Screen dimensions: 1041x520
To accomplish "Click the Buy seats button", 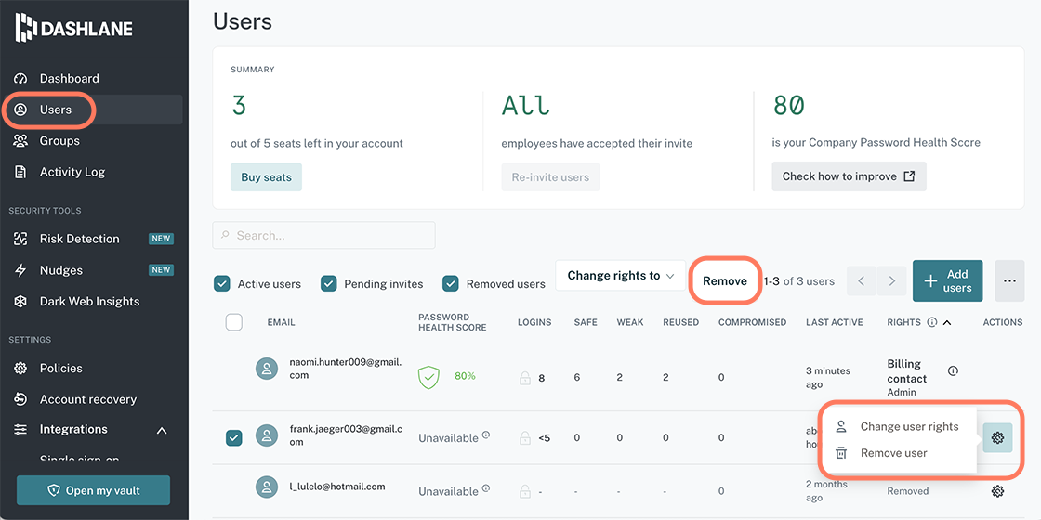I will click(266, 177).
